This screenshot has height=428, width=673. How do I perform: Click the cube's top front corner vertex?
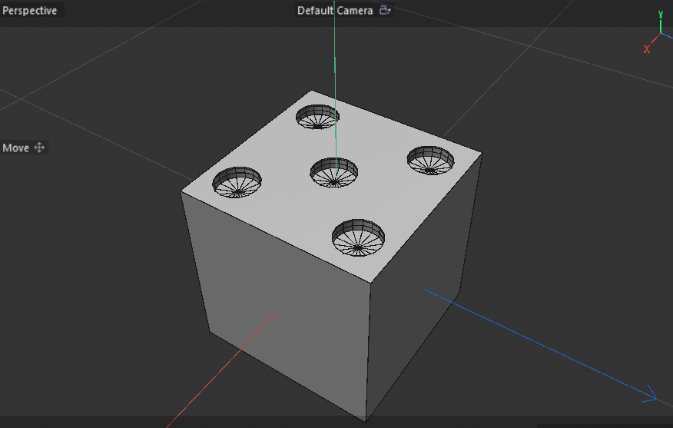coord(370,283)
